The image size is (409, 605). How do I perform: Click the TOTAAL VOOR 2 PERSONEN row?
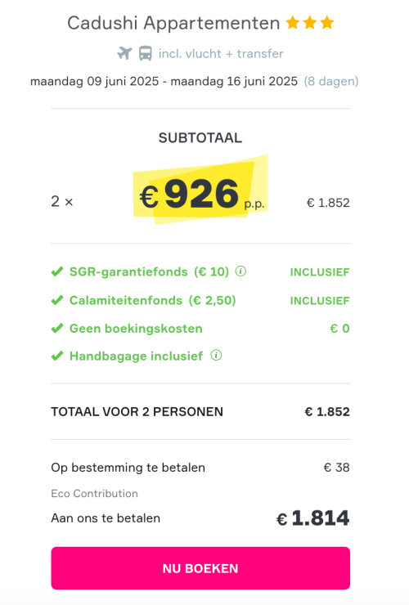(200, 412)
